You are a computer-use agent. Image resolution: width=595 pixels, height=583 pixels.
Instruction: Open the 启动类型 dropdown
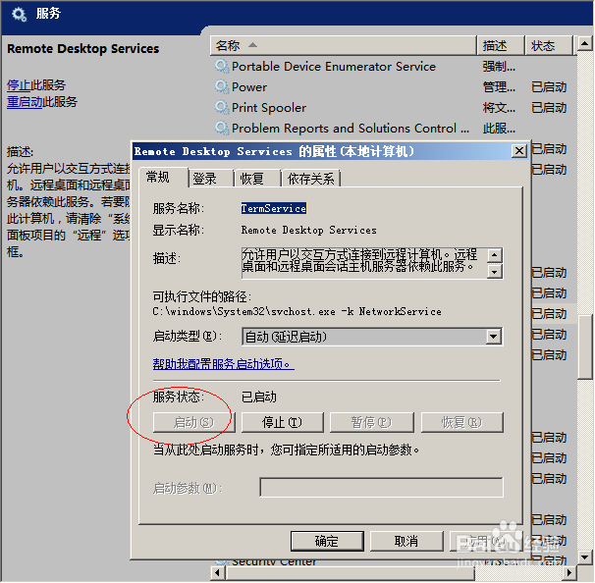tap(493, 337)
